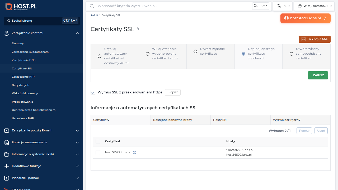This screenshot has height=190, width=338.
Task: Click the magnifier icon in top search bar
Action: [92, 6]
